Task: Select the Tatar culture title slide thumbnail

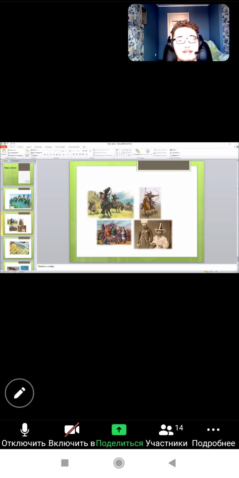Action: pos(18,174)
